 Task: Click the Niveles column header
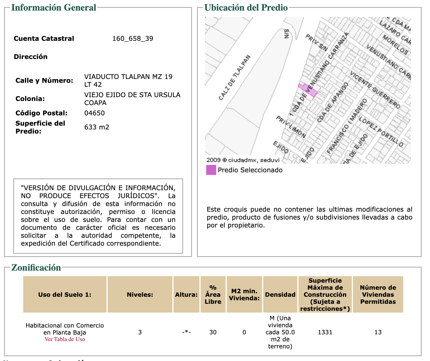(x=140, y=295)
